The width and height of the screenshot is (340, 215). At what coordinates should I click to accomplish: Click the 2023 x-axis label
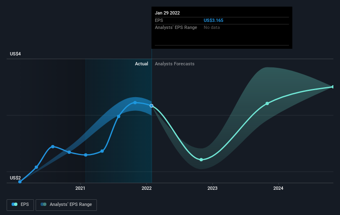tap(212, 188)
